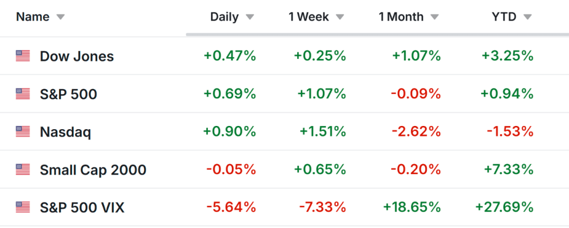Open the Small Cap 2000 link
Image resolution: width=569 pixels, height=228 pixels.
[x=93, y=170]
